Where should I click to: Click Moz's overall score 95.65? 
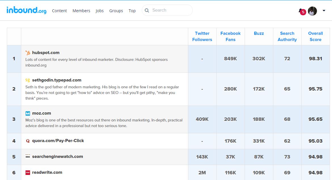[x=316, y=119]
